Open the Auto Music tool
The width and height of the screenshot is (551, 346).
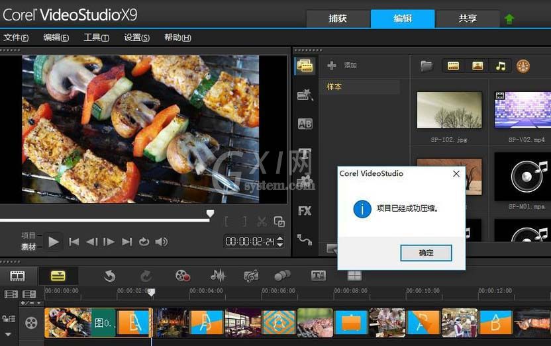point(251,276)
